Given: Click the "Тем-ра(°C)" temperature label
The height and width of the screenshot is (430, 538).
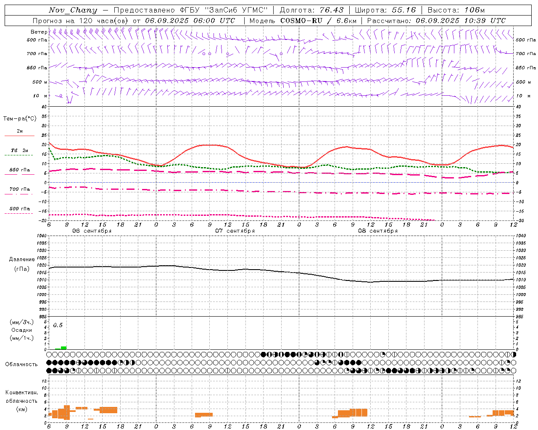Looking at the screenshot, I should pyautogui.click(x=20, y=118).
